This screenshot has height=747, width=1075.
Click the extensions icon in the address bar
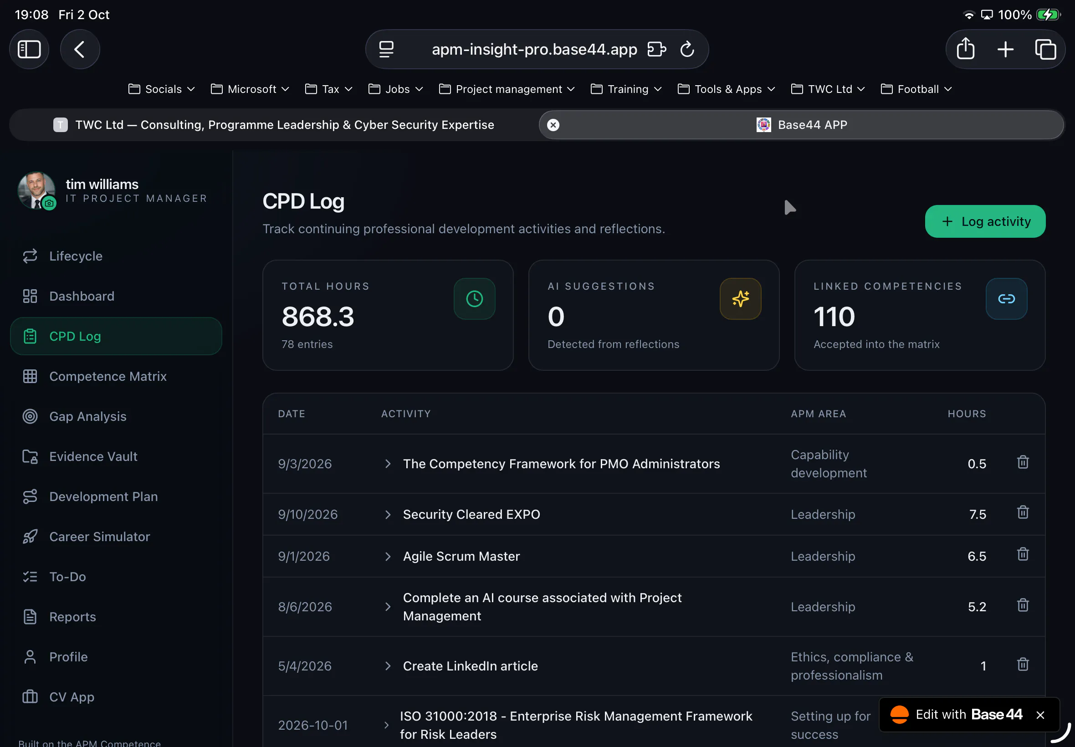[656, 49]
